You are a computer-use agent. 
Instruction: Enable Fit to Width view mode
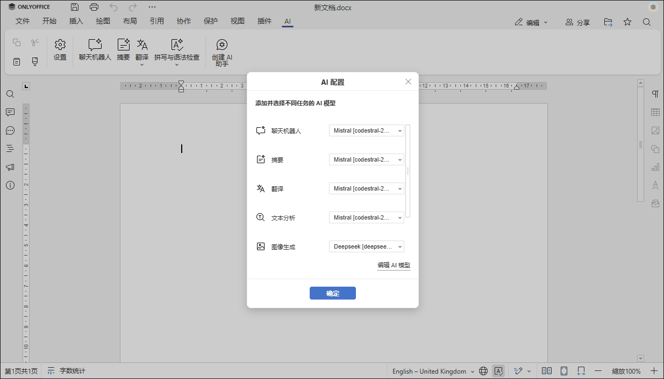581,371
